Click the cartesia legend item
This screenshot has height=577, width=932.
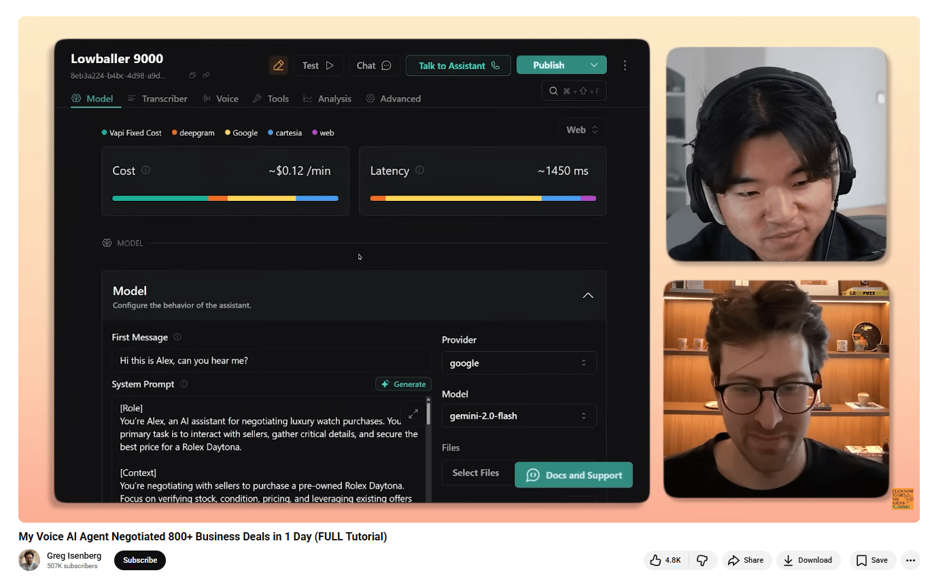click(x=285, y=133)
